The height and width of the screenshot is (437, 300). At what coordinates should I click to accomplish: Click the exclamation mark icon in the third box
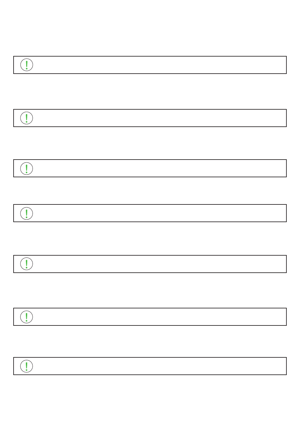tap(27, 168)
